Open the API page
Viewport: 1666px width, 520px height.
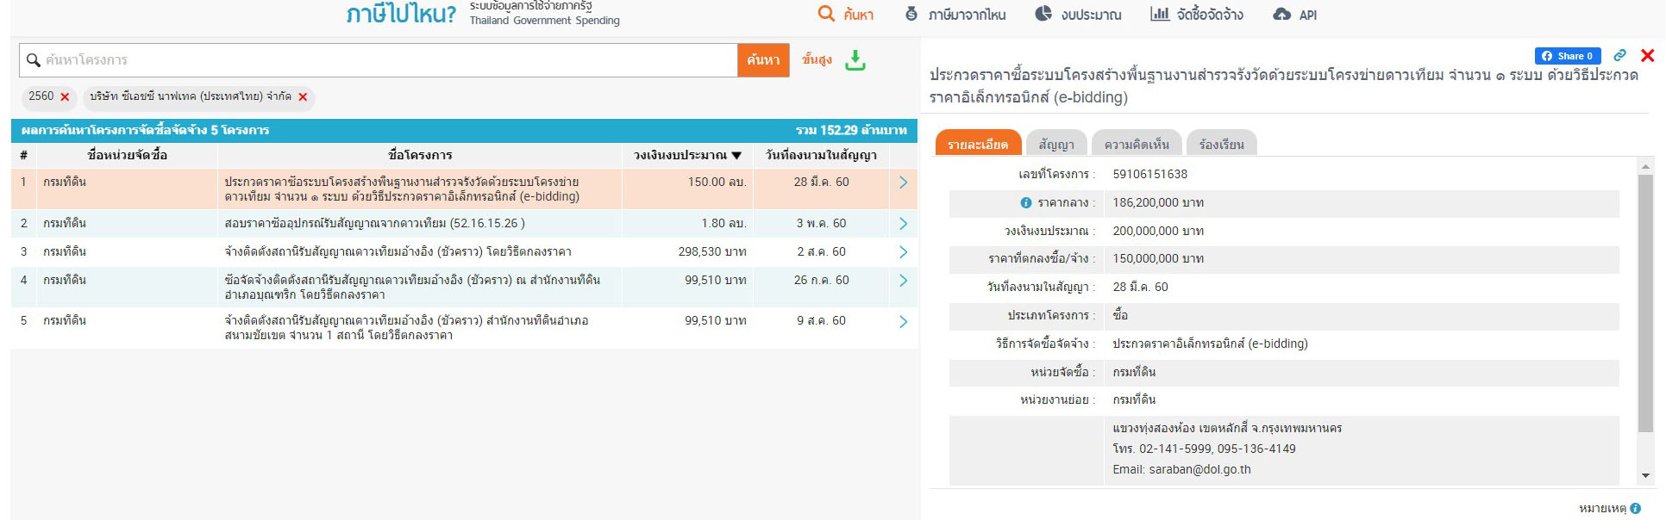coord(1295,15)
